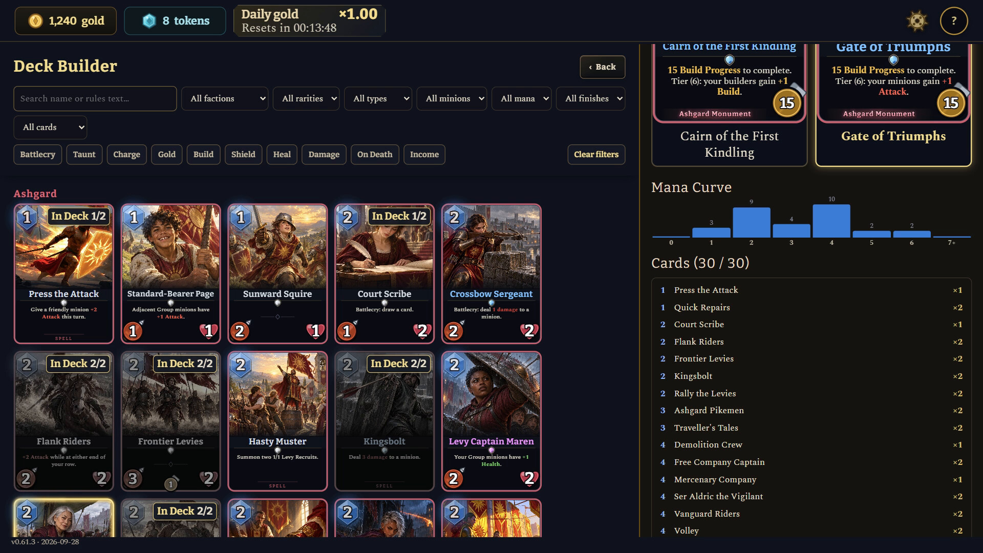Click the mana 2 bar in Mana Curve
Image resolution: width=983 pixels, height=553 pixels.
point(751,222)
